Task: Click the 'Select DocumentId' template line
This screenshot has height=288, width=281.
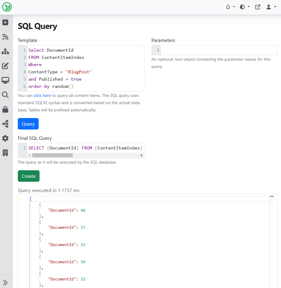Action: [51, 50]
